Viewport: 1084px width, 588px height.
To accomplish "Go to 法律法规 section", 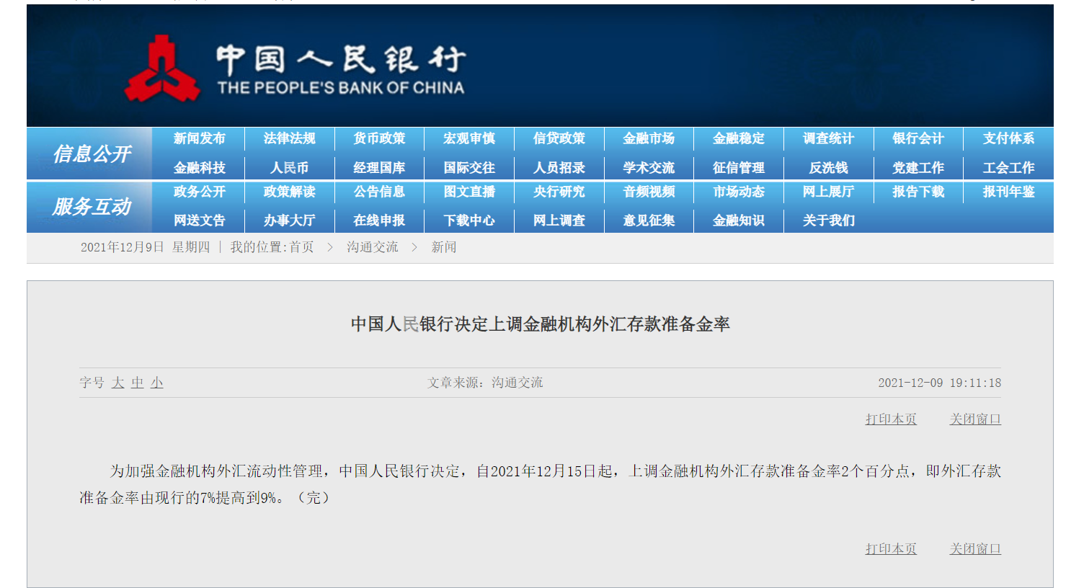I will [x=290, y=138].
